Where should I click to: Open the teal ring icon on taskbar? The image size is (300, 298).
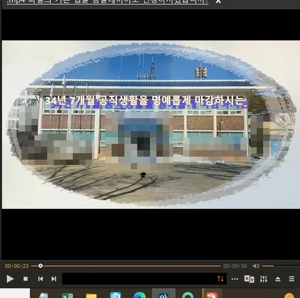[x=188, y=295]
